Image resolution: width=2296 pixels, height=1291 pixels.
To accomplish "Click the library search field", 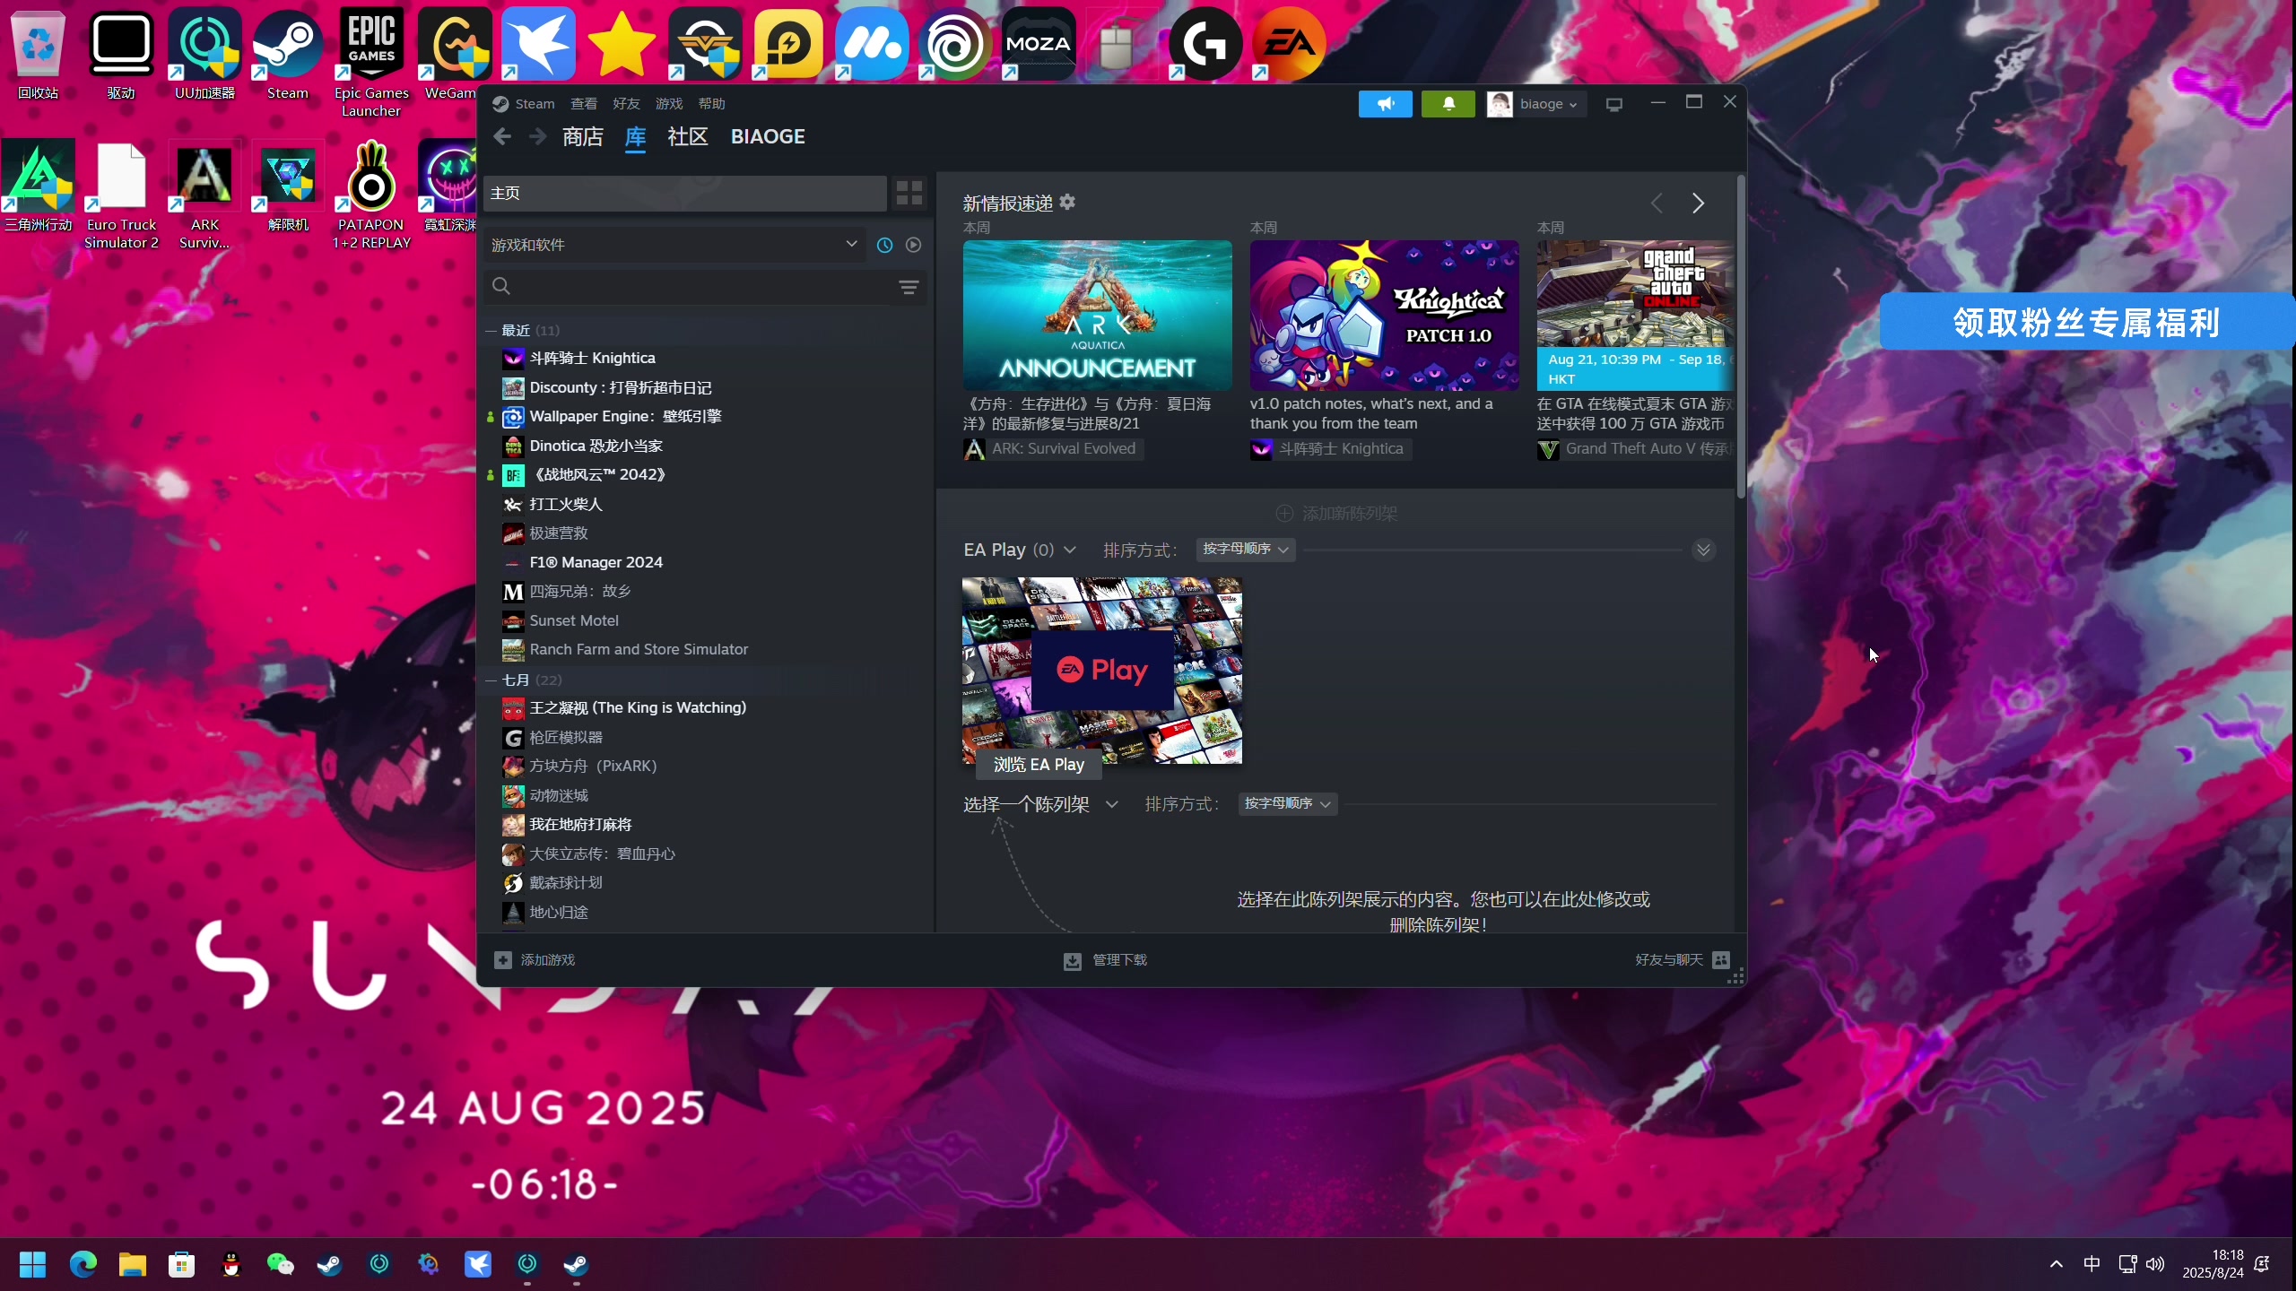I will click(x=691, y=286).
